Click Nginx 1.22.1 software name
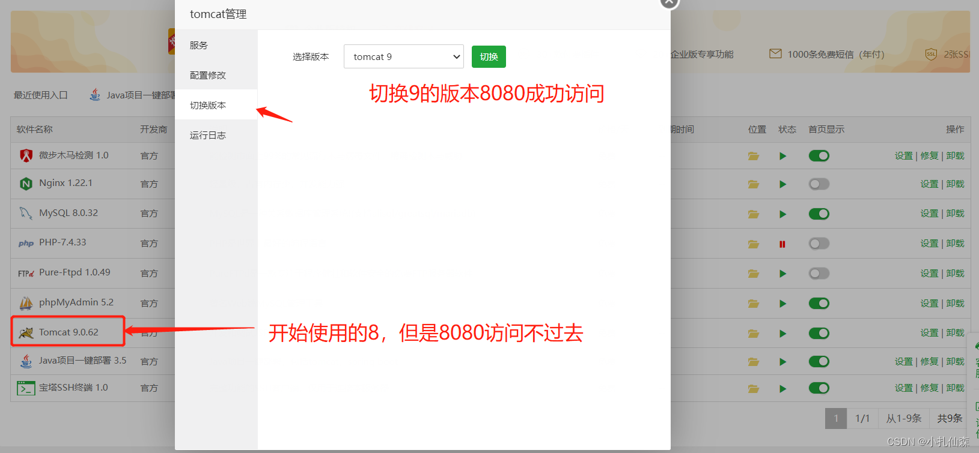The width and height of the screenshot is (979, 453). (x=66, y=183)
